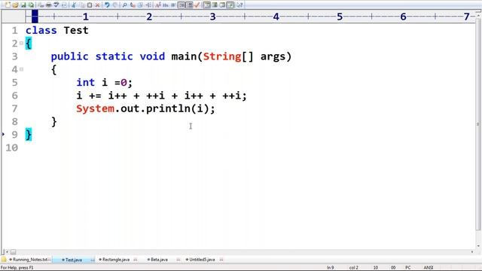The image size is (482, 271).
Task: Click 'int' keyword on line 5
Action: tap(85, 82)
